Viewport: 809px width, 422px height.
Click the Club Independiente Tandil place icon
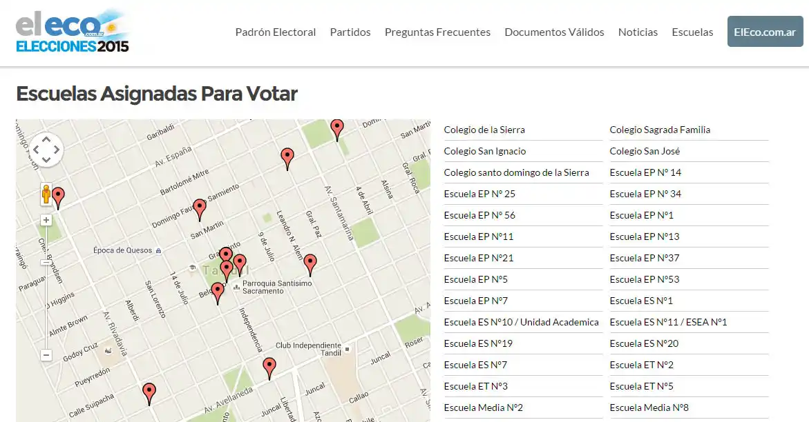348,349
